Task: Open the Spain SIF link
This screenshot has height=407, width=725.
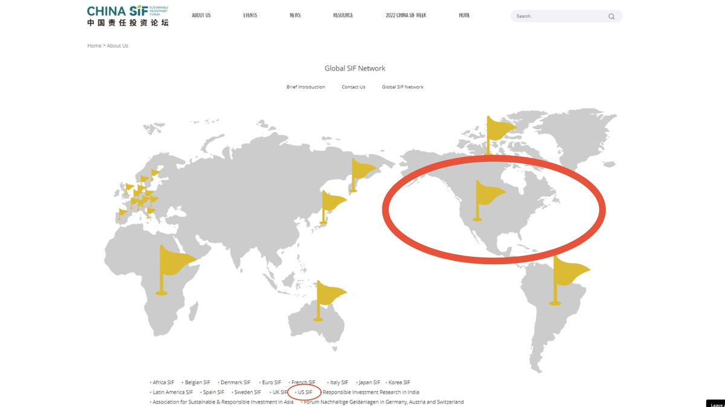Action: coord(213,392)
